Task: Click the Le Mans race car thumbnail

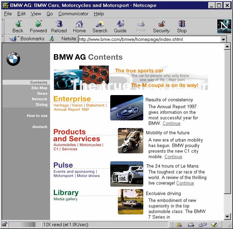Action: pyautogui.click(x=127, y=174)
